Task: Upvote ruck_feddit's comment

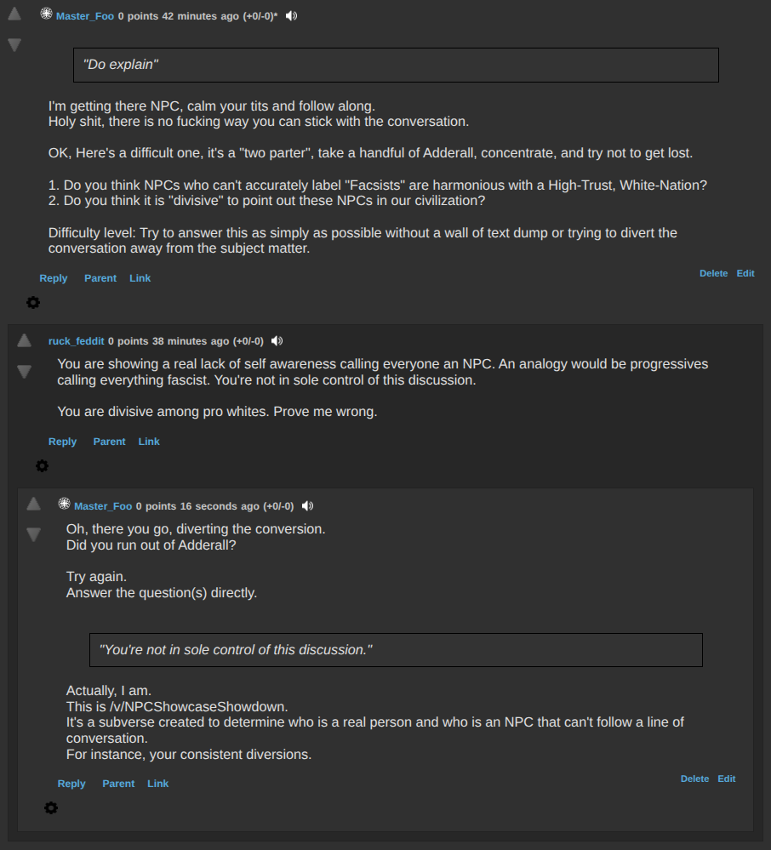Action: [x=24, y=340]
